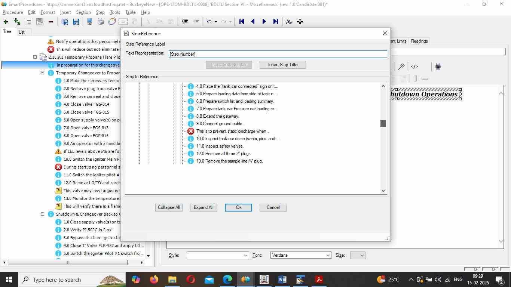Click the save all disks icon
This screenshot has height=287, width=511.
tap(65, 22)
